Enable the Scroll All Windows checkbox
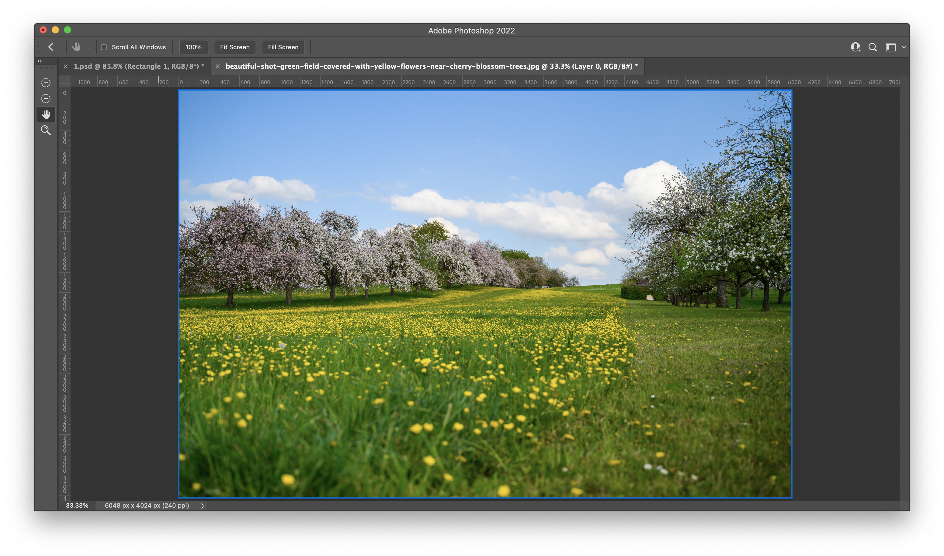 (104, 47)
